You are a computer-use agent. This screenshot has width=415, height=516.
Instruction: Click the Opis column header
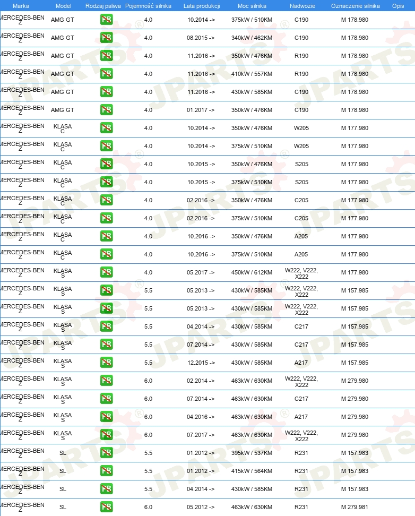coord(398,6)
